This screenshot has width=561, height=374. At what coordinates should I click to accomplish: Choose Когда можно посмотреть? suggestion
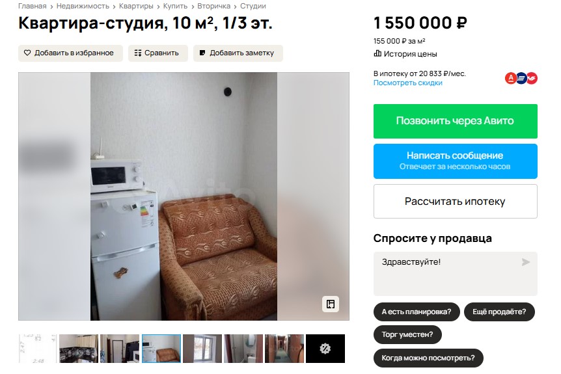click(428, 358)
